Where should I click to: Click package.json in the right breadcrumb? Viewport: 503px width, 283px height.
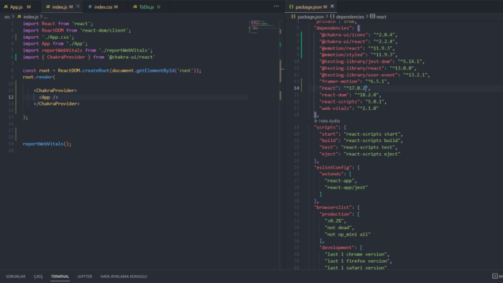(310, 17)
